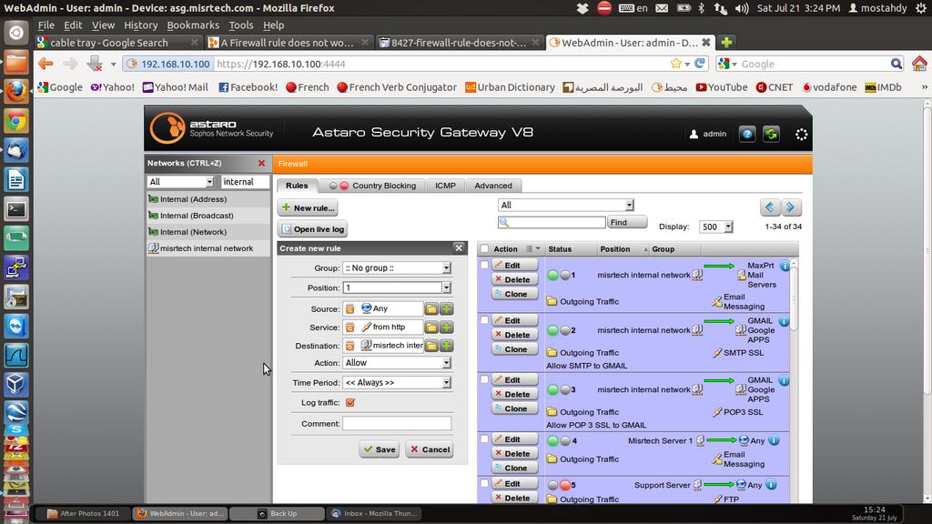The width and height of the screenshot is (932, 524).
Task: Close the Networks side panel
Action: pos(261,163)
